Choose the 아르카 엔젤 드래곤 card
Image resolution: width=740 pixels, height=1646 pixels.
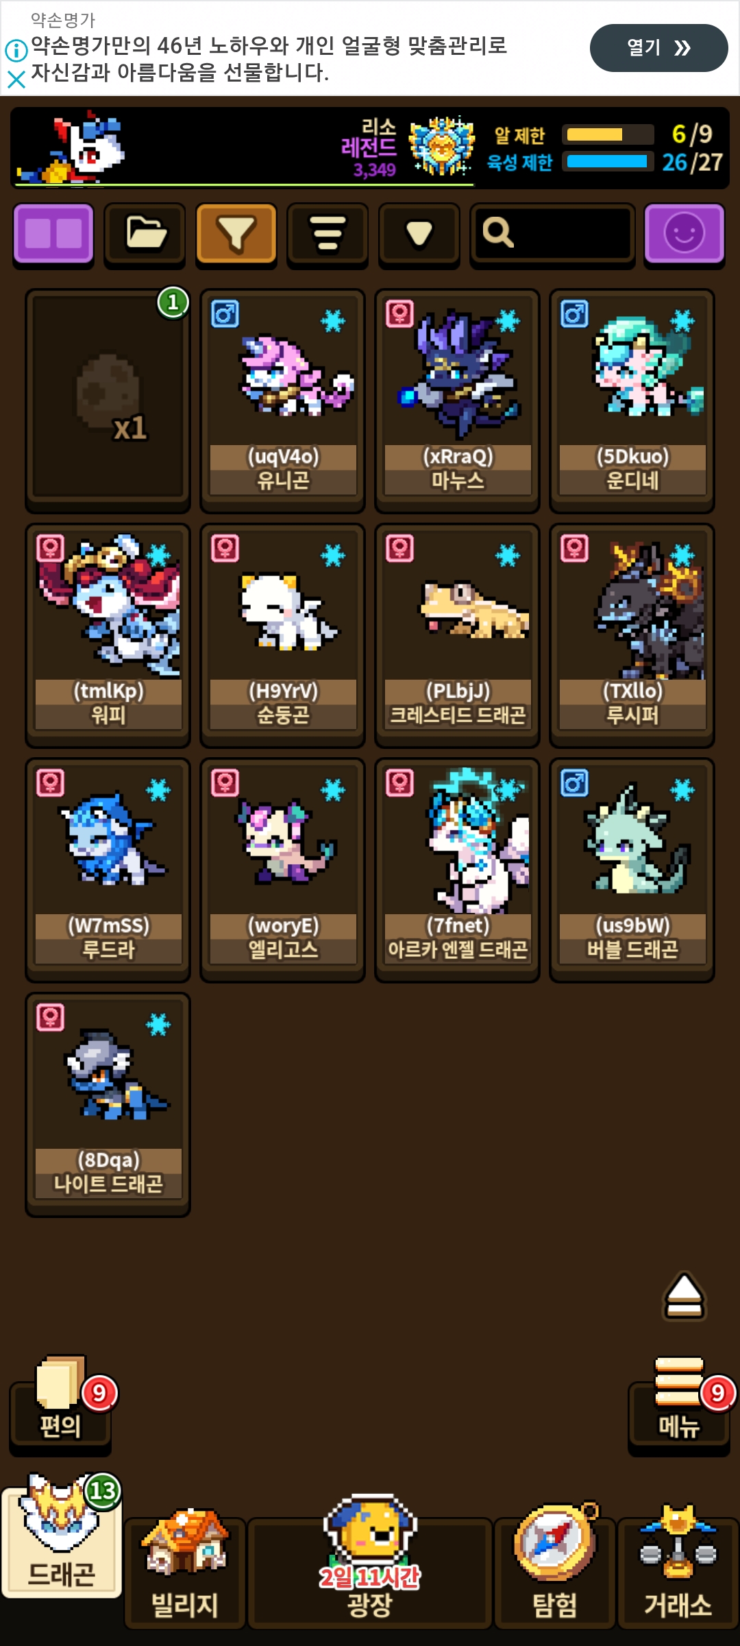(458, 870)
